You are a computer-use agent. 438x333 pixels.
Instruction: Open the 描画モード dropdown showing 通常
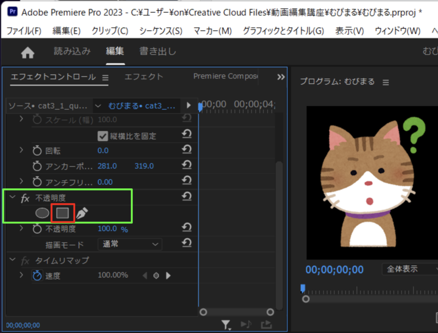[x=130, y=244]
